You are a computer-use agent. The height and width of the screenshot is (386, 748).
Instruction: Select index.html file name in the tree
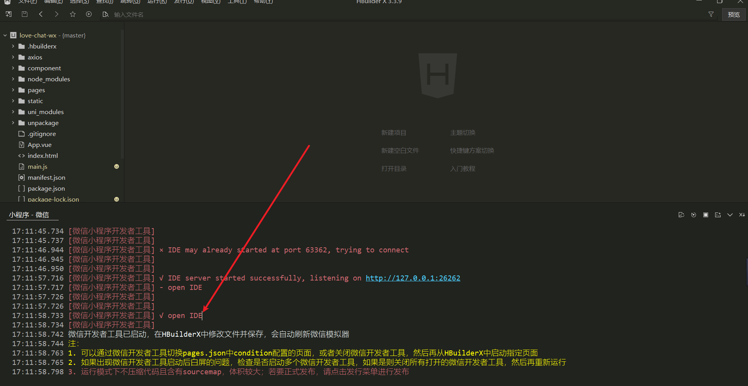[x=43, y=155]
